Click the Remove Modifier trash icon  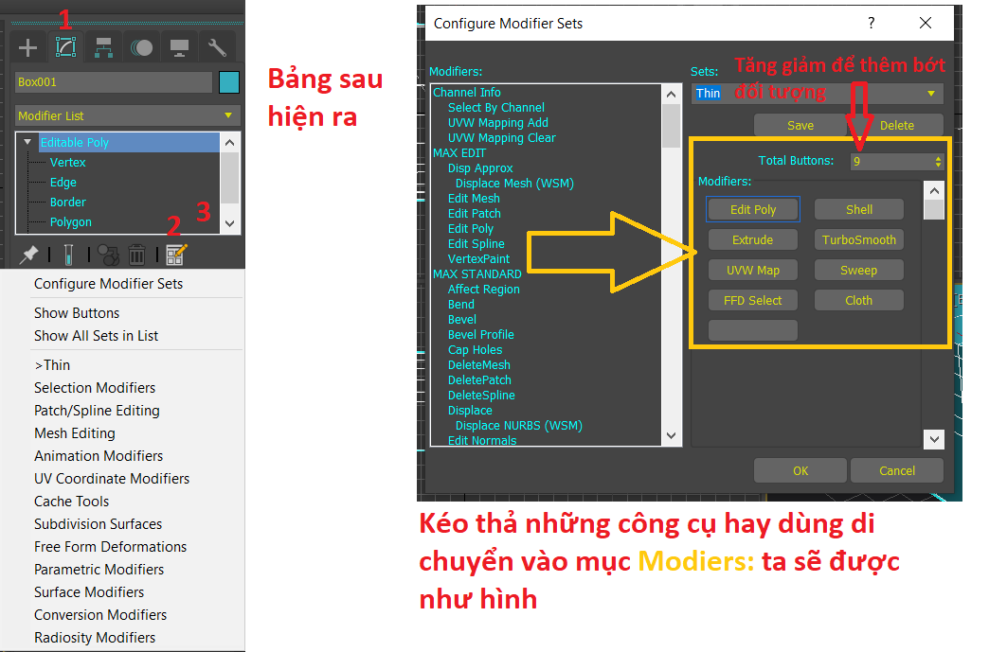(135, 254)
